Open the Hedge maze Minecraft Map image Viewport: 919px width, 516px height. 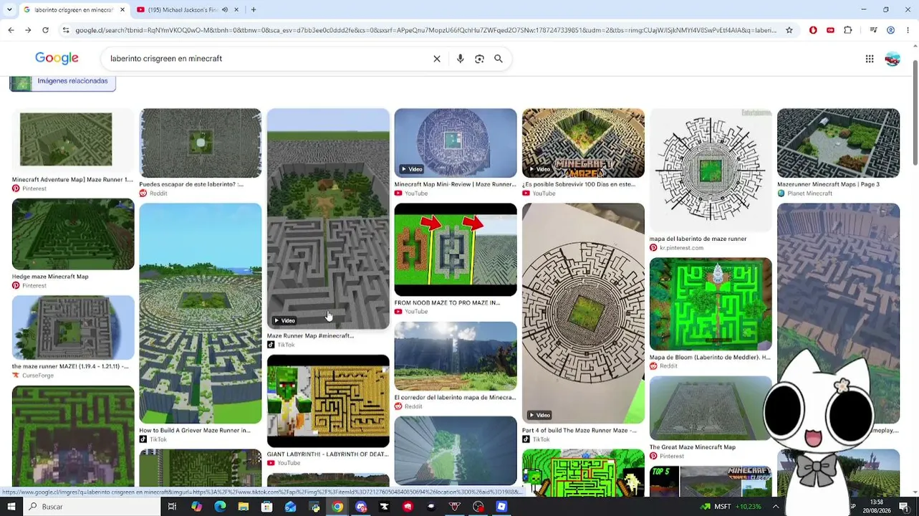pos(73,234)
